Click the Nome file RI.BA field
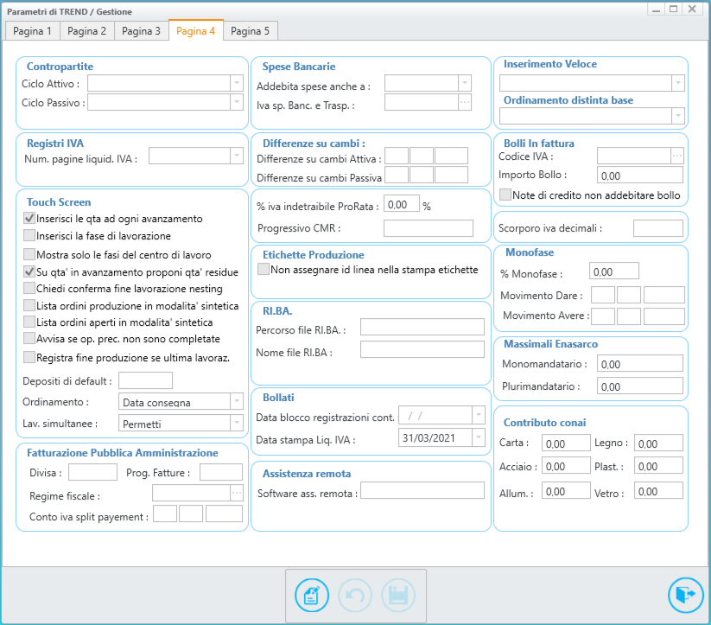Image resolution: width=711 pixels, height=625 pixels. pos(422,349)
